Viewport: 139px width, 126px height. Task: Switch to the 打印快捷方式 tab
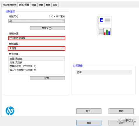click(9, 5)
